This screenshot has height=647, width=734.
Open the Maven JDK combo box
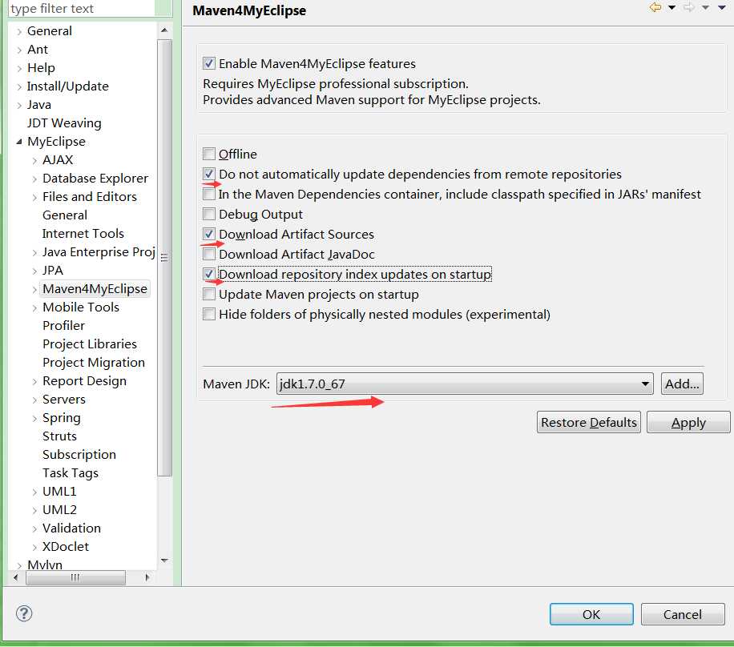(465, 384)
